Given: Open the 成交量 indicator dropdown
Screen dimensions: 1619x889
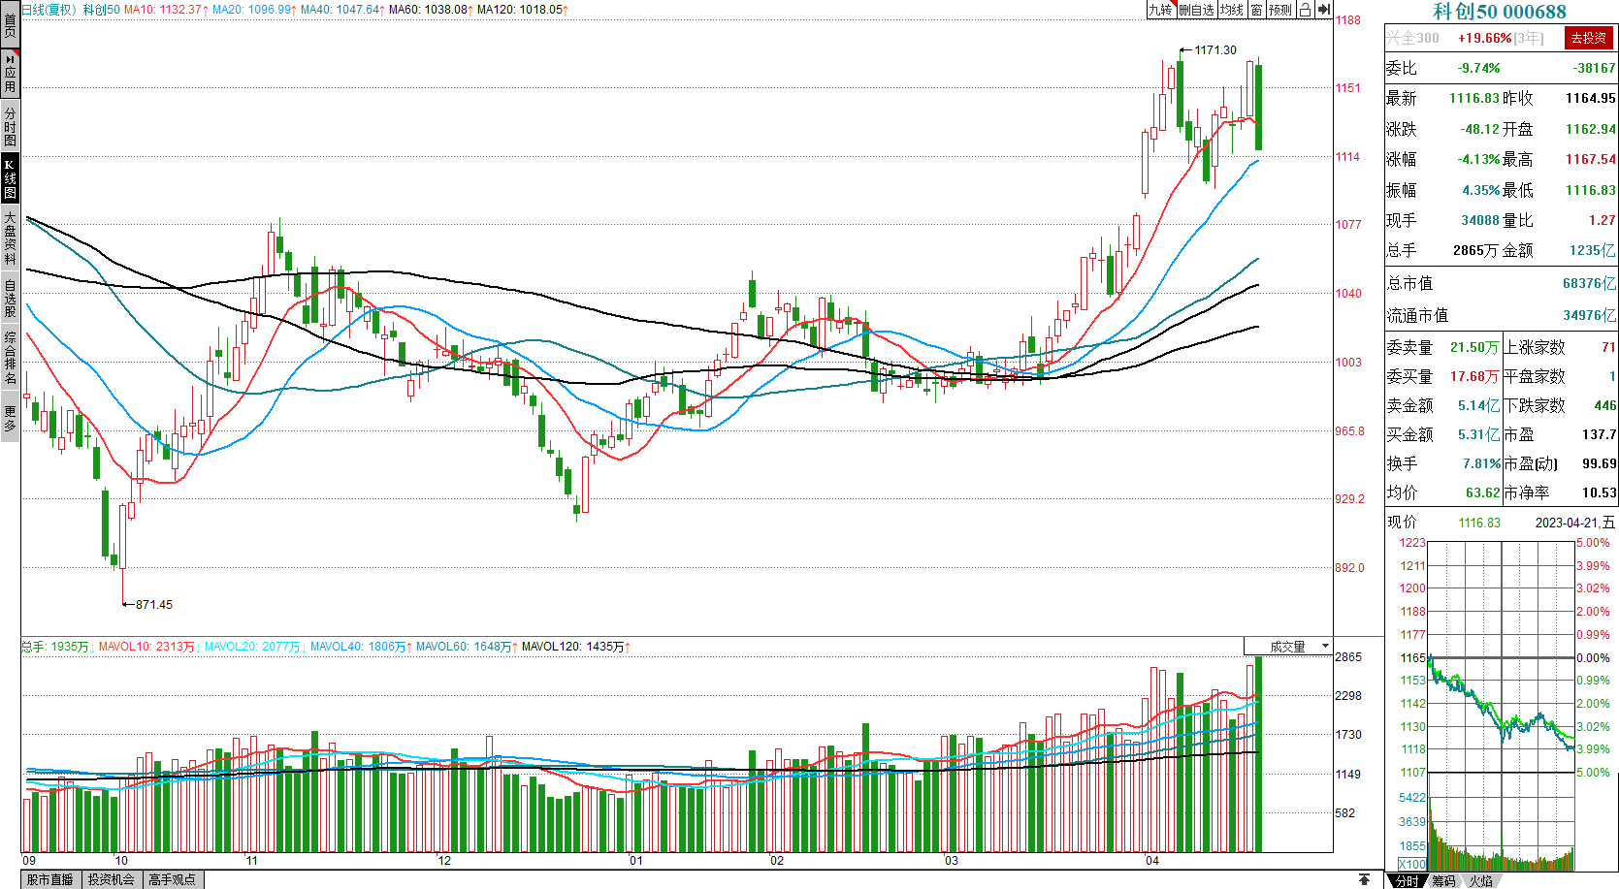Looking at the screenshot, I should point(1288,647).
